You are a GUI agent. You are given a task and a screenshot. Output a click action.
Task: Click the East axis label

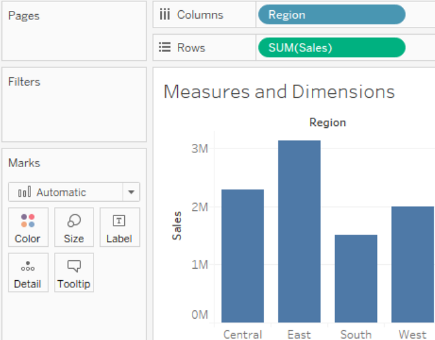point(299,334)
